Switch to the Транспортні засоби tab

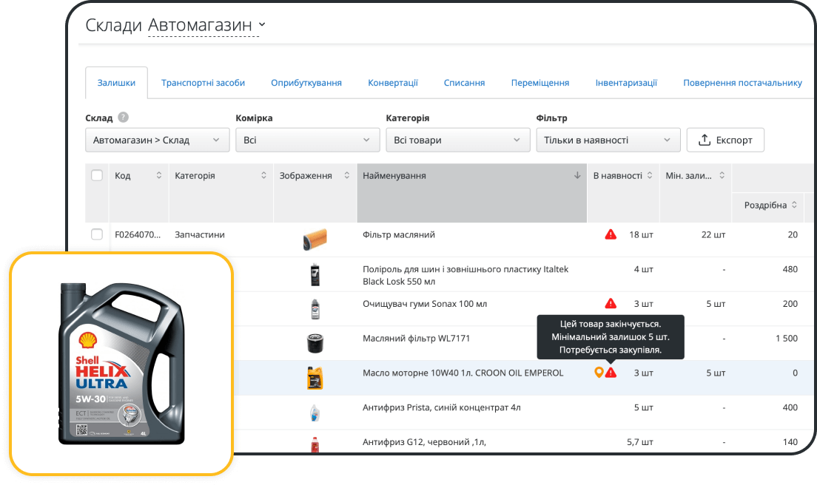(x=203, y=83)
